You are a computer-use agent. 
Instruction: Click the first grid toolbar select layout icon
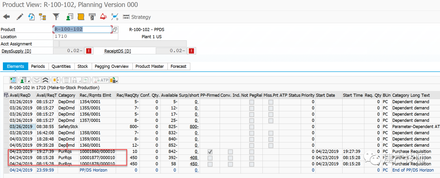(13, 80)
